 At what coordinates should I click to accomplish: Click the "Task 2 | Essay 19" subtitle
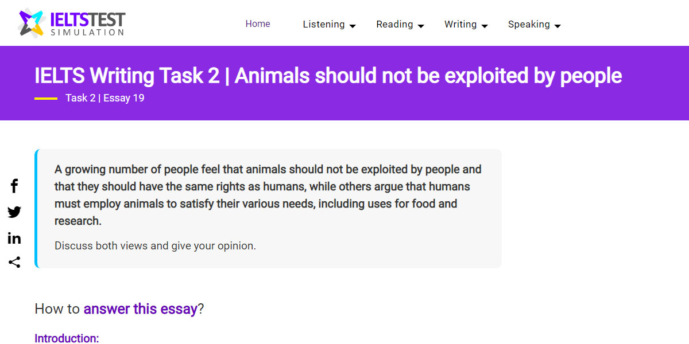(x=104, y=98)
